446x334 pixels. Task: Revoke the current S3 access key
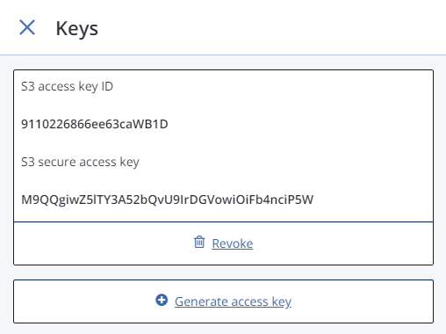tap(233, 243)
